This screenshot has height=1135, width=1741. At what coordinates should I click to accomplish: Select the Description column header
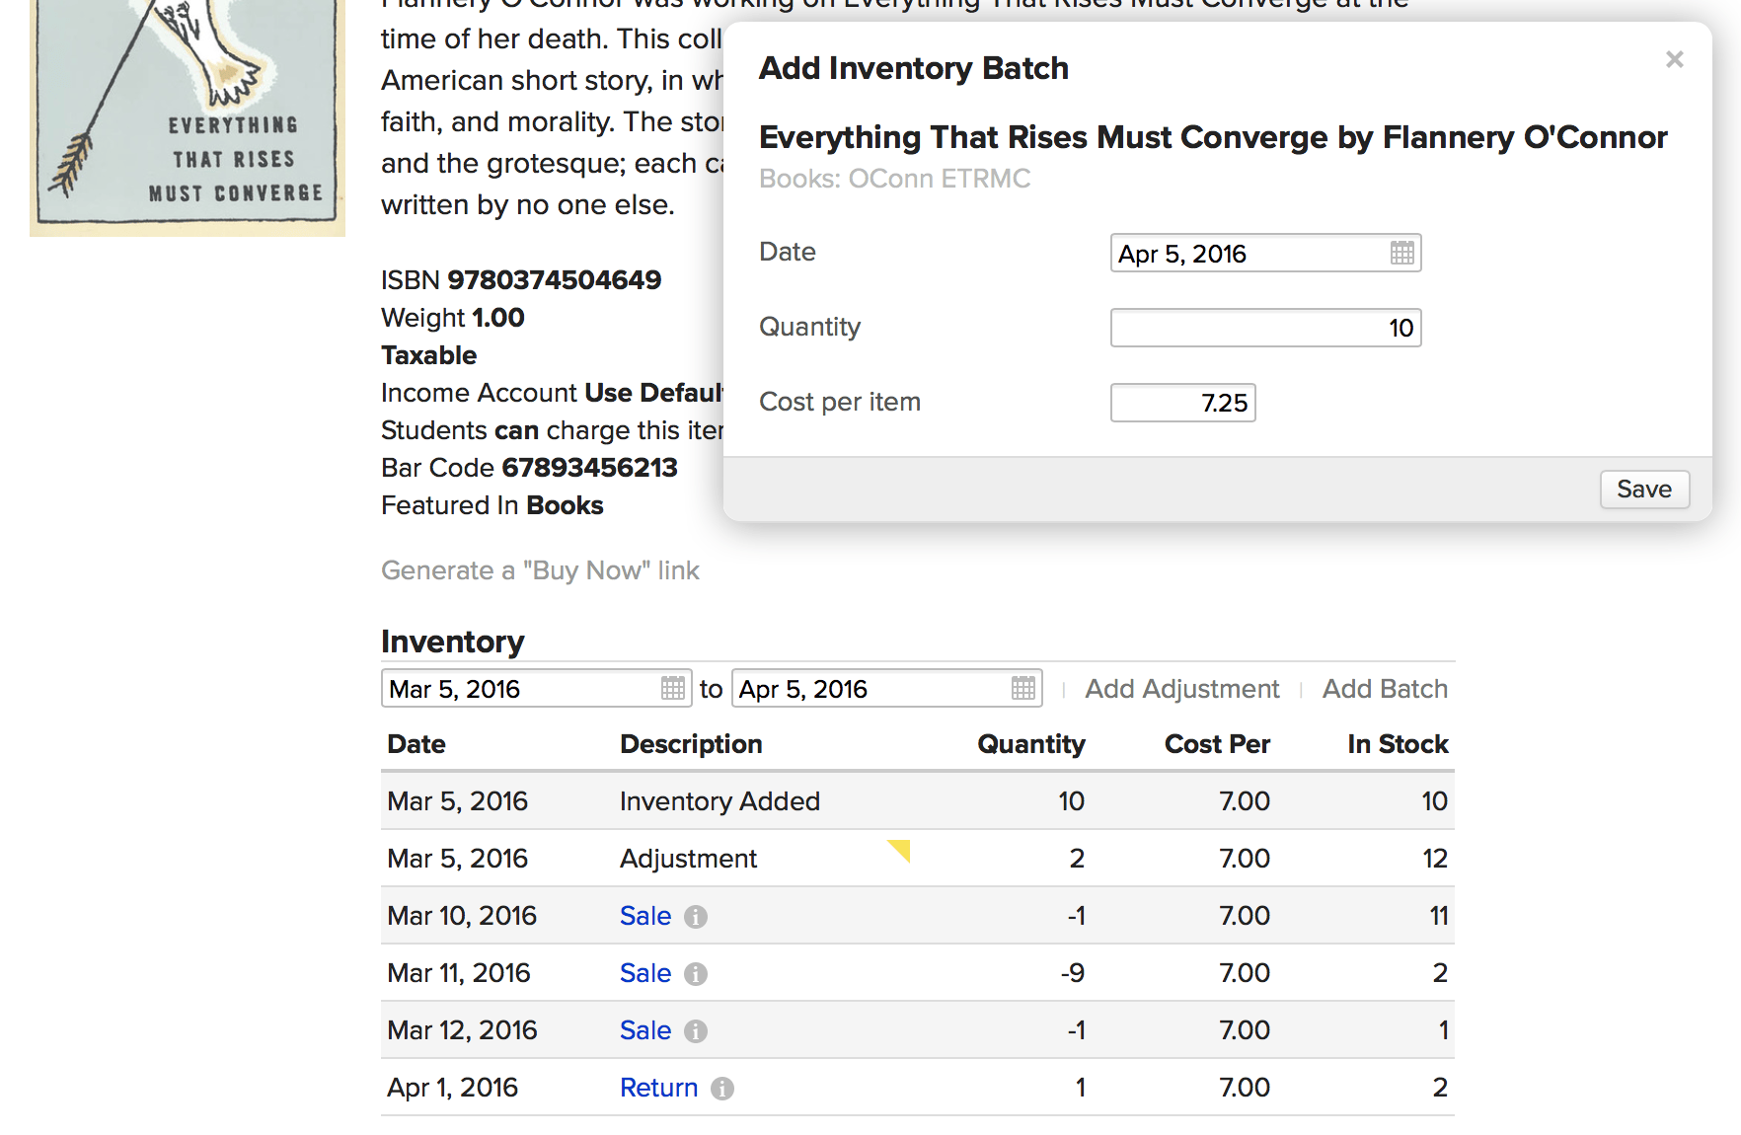point(691,744)
